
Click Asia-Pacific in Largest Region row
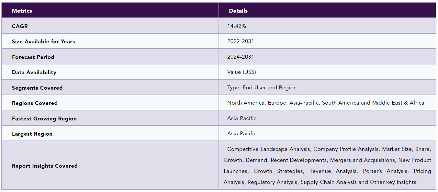[x=242, y=133]
